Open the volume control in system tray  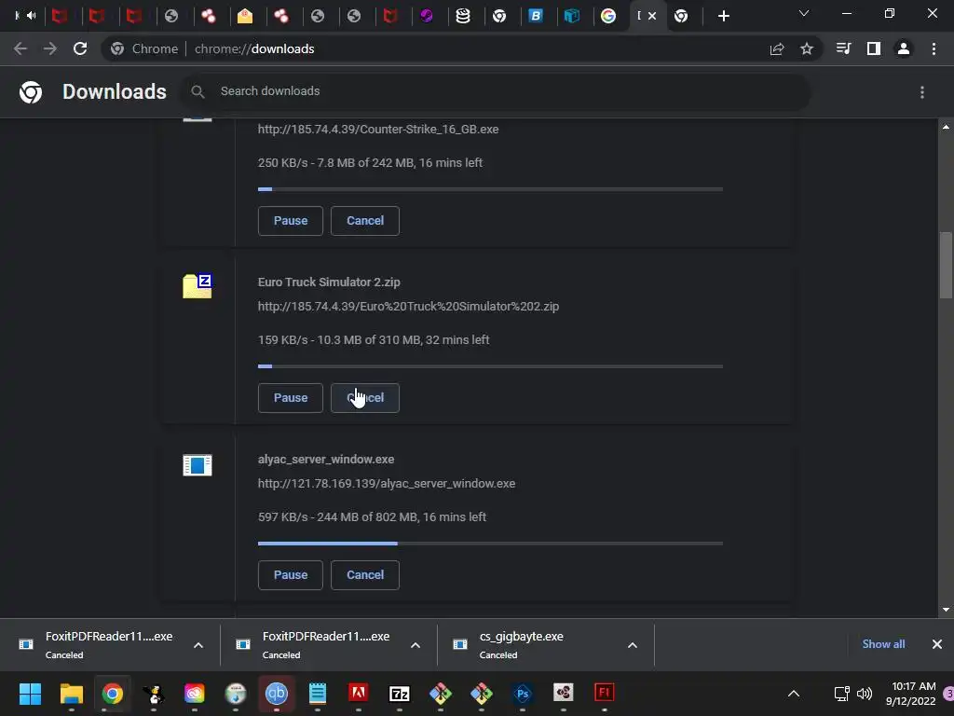(x=865, y=694)
